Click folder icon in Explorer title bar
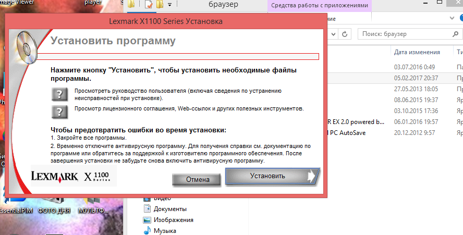Image resolution: width=463 pixels, height=235 pixels. coord(132,4)
